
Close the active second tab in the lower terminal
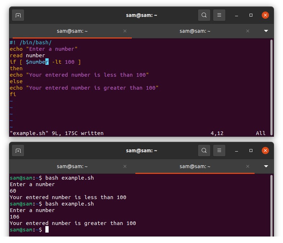[248, 166]
